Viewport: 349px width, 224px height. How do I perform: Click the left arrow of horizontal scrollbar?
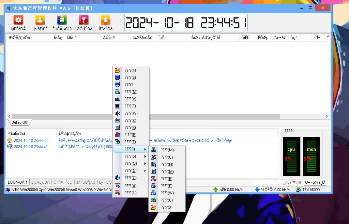point(9,117)
